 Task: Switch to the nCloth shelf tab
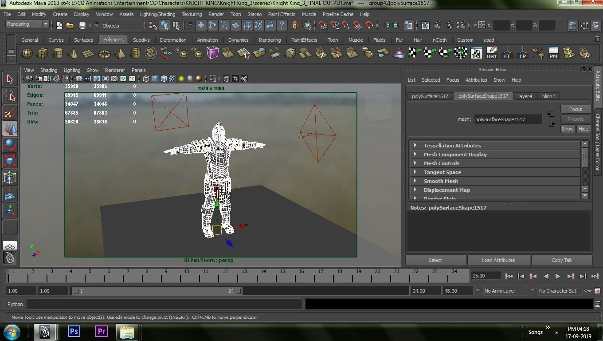pos(439,40)
